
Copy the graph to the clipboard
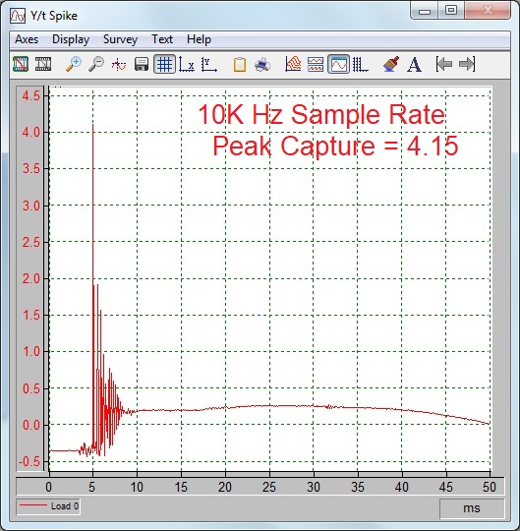tap(240, 64)
